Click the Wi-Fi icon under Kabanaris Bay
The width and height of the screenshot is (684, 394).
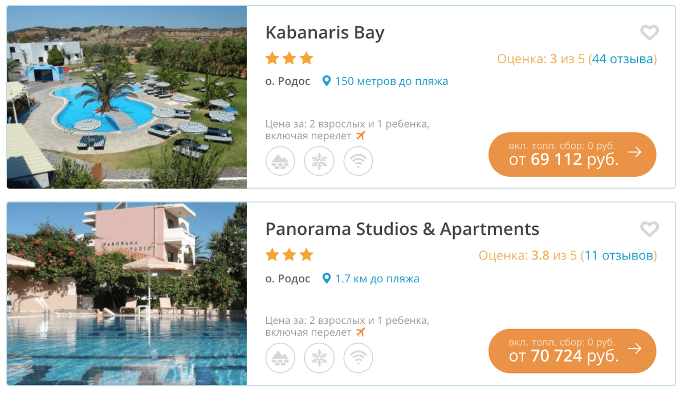(x=358, y=161)
